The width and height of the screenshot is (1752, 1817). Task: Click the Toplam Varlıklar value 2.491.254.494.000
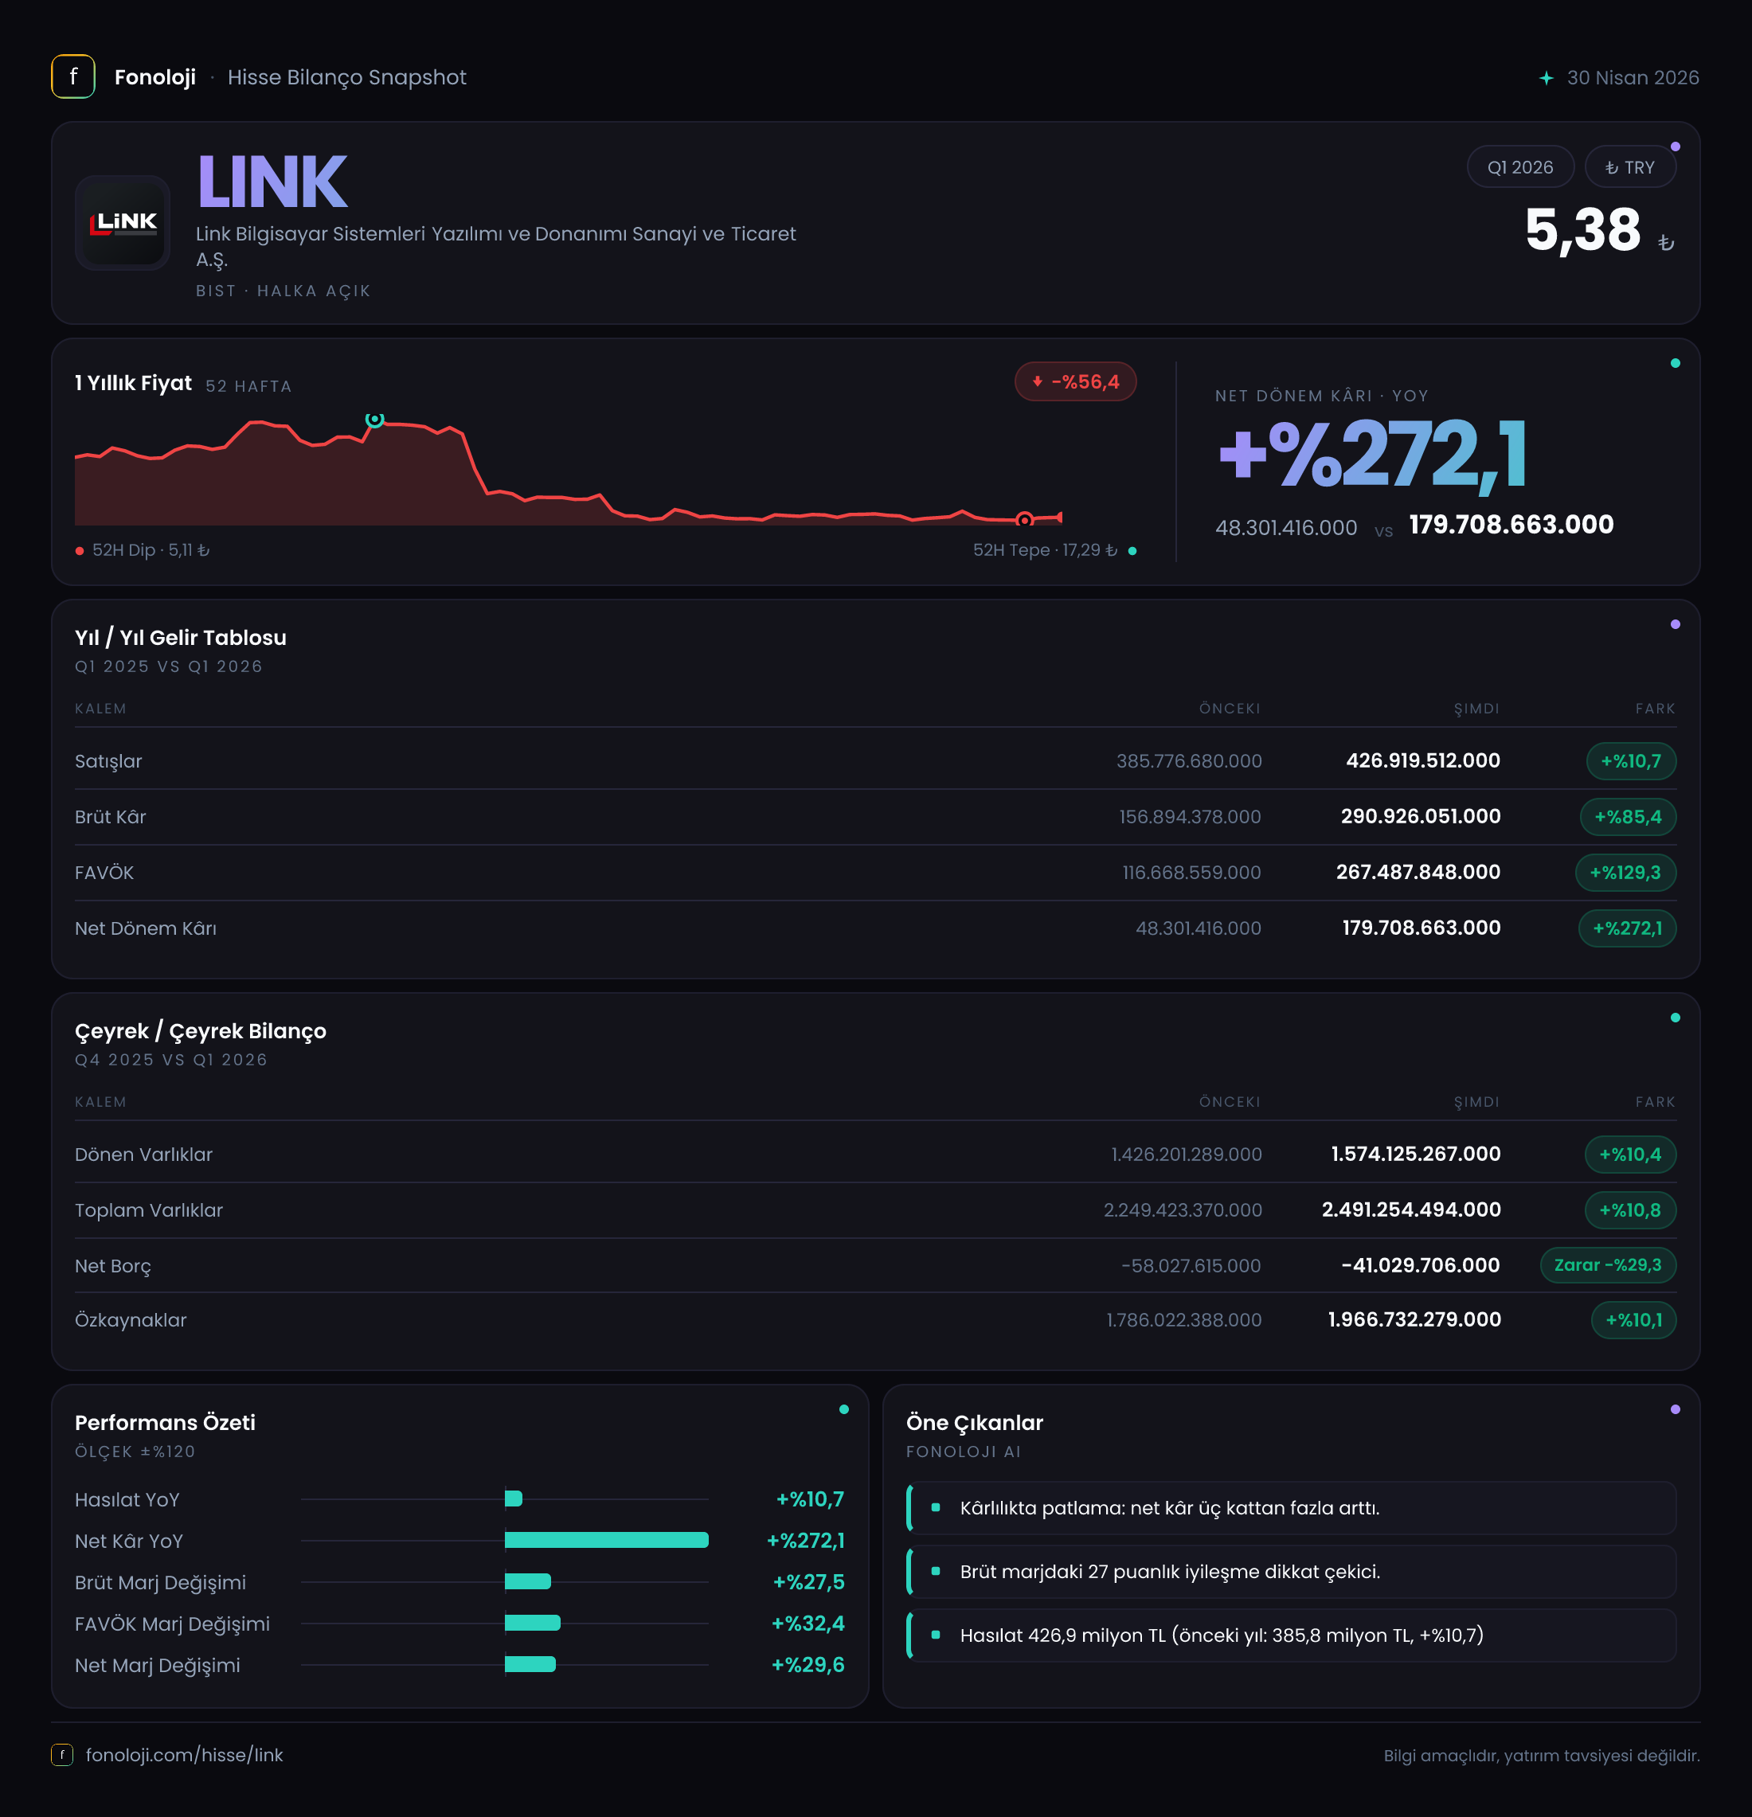tap(1411, 1209)
